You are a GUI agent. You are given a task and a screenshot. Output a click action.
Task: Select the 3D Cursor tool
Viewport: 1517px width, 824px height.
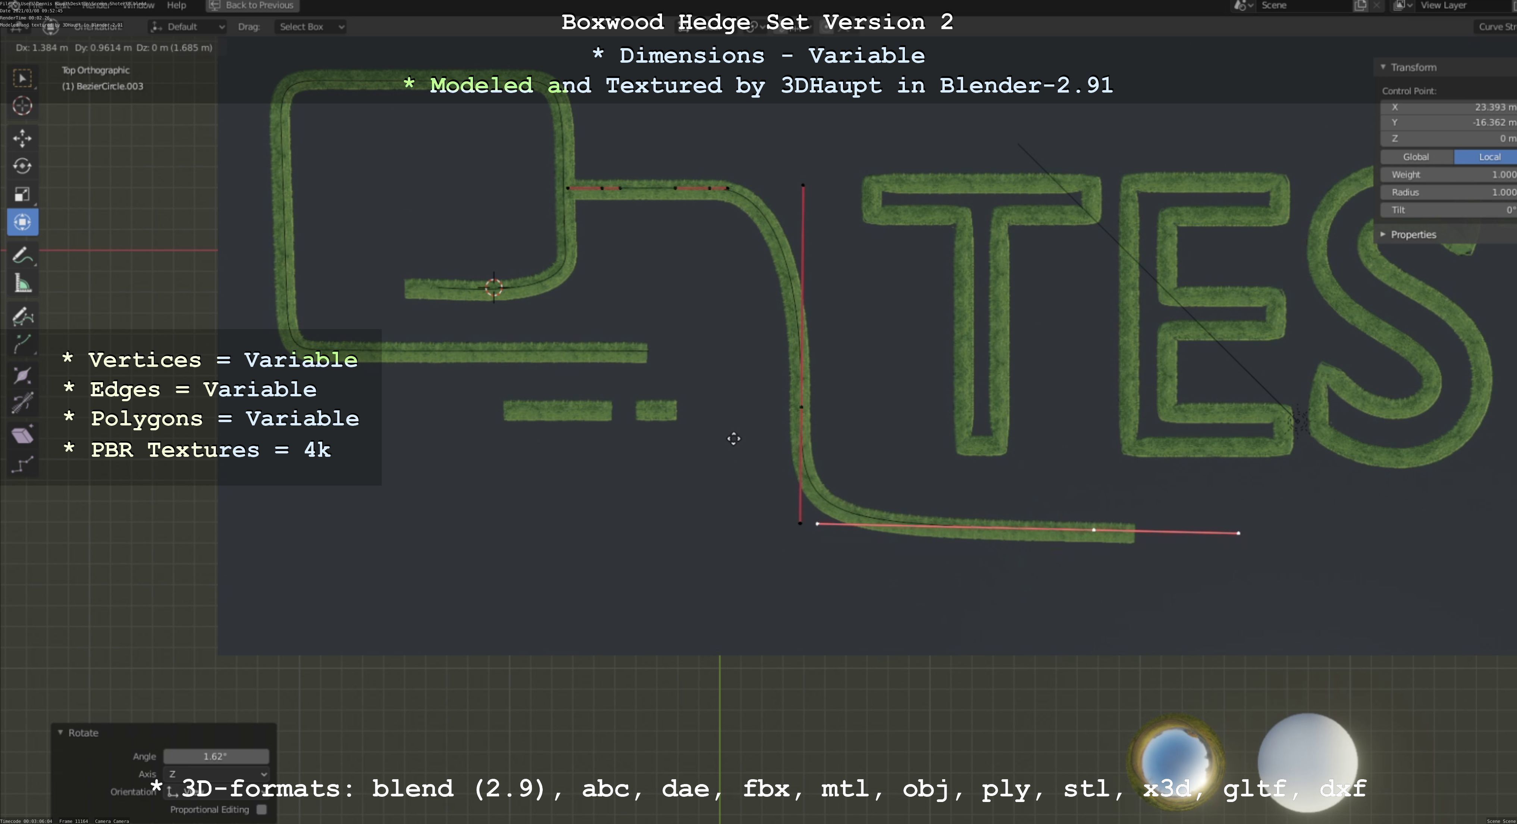click(22, 106)
